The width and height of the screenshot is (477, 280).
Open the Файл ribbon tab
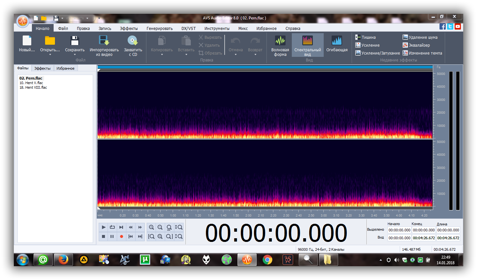[63, 29]
